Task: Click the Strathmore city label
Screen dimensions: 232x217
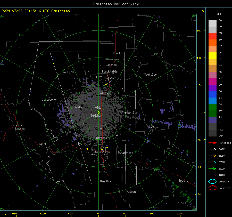Action: pos(125,153)
